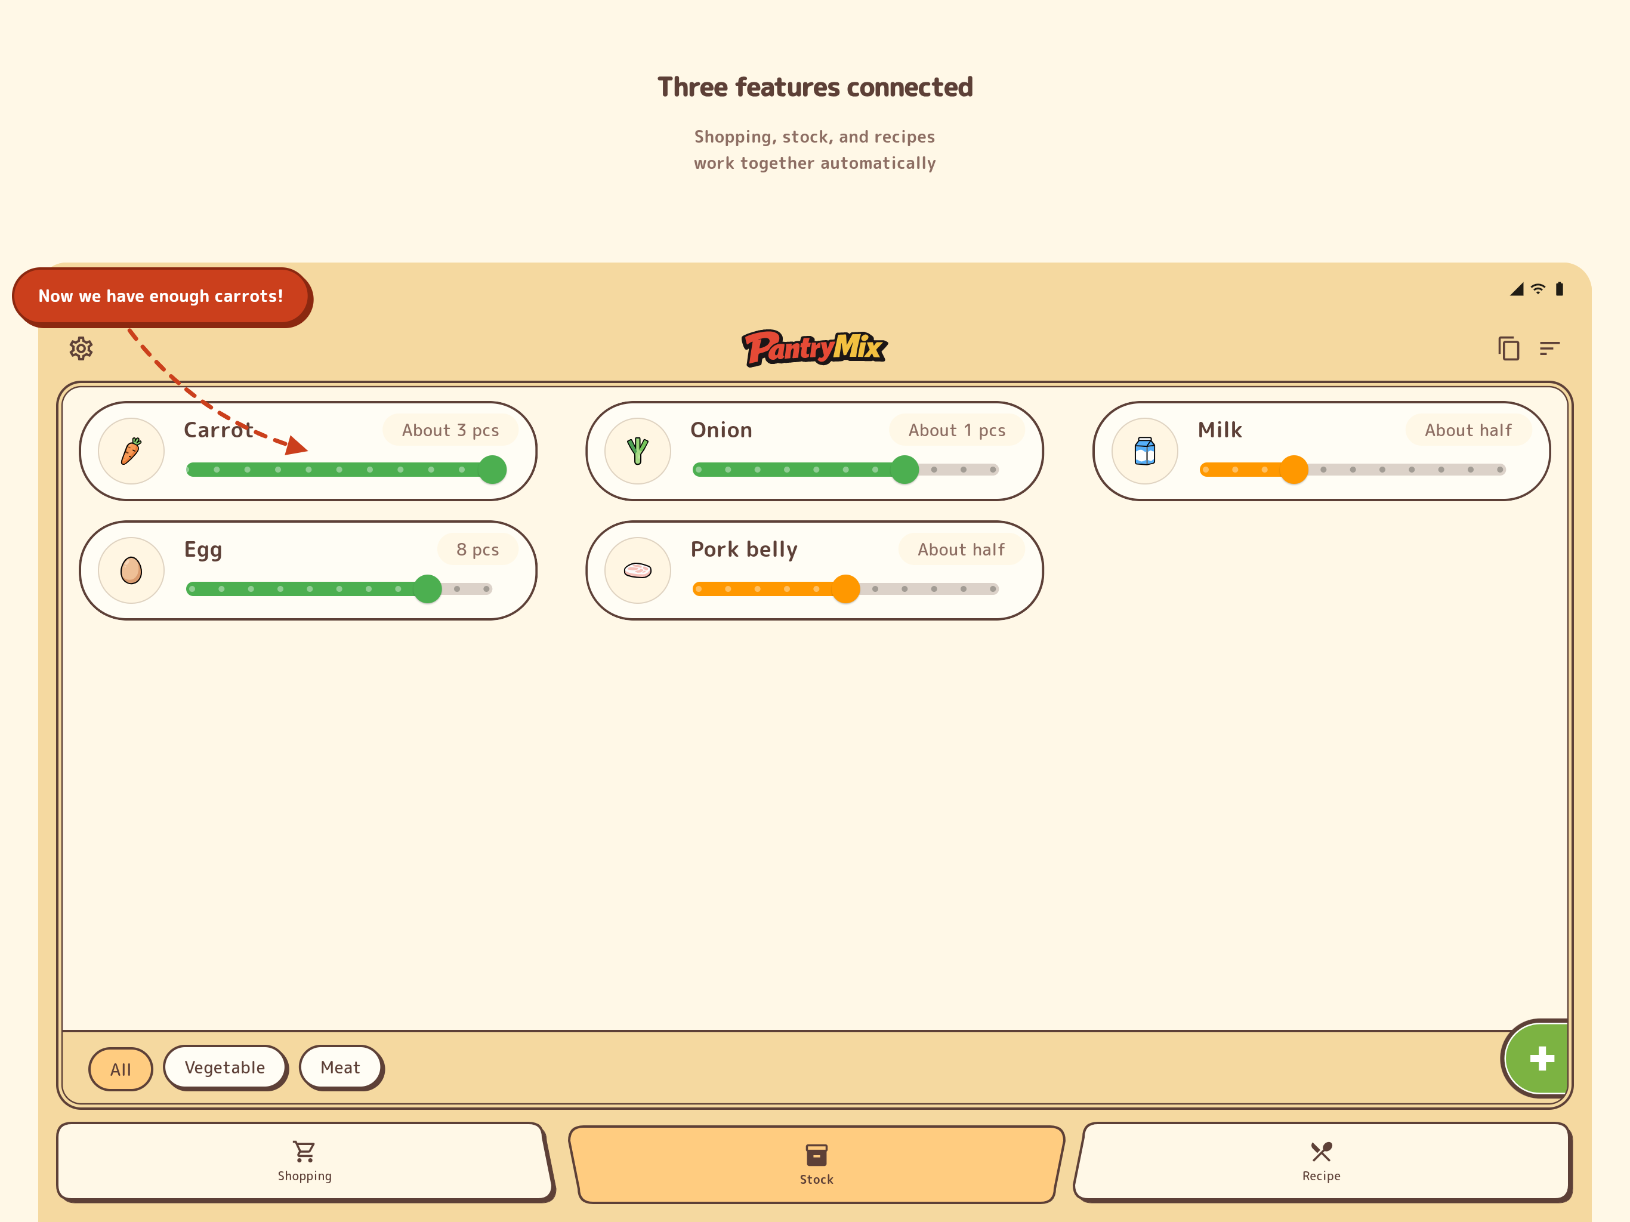This screenshot has width=1630, height=1222.
Task: Tap the pork belly meat icon
Action: coord(637,570)
